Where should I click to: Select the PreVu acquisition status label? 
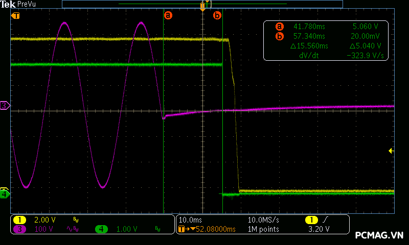pyautogui.click(x=26, y=4)
